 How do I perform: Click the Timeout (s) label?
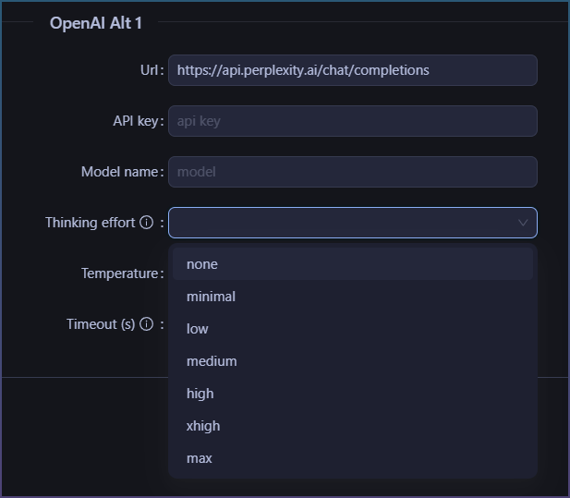(101, 324)
